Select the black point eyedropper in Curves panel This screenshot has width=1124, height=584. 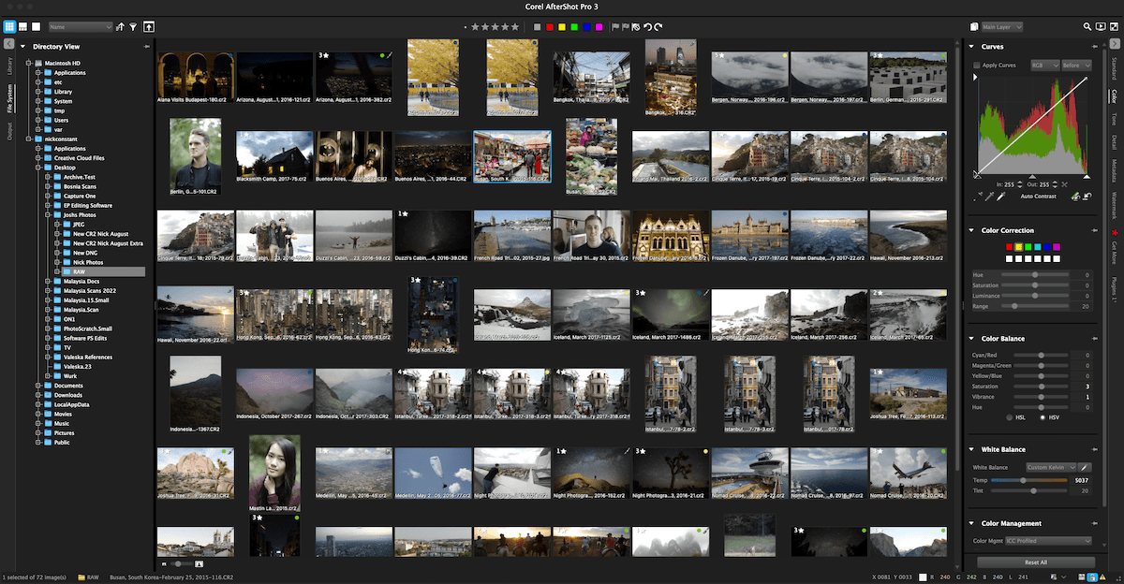[x=980, y=197]
